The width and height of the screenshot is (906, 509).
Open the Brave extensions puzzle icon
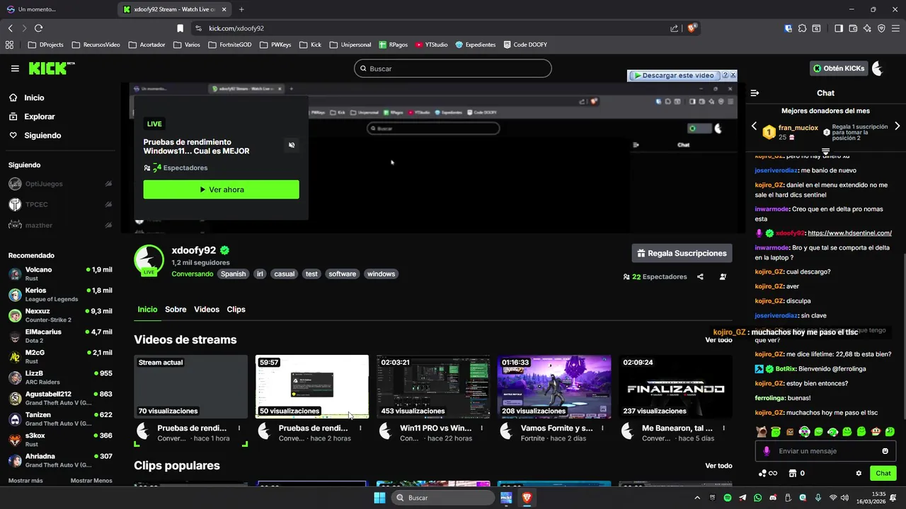point(802,28)
